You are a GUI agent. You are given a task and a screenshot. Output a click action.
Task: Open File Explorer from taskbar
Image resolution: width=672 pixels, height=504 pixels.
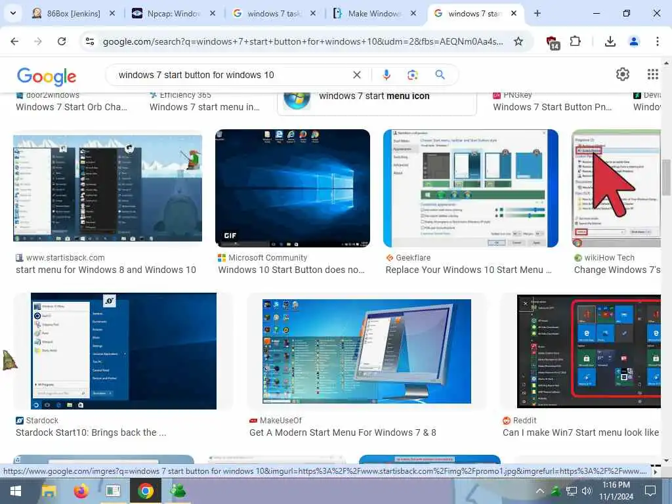[49, 491]
